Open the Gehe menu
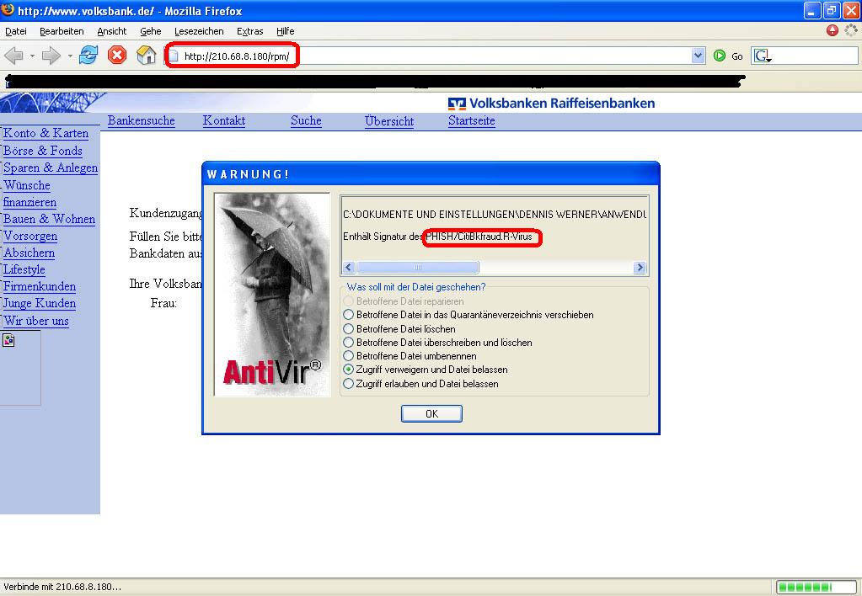The image size is (862, 596). pyautogui.click(x=151, y=31)
